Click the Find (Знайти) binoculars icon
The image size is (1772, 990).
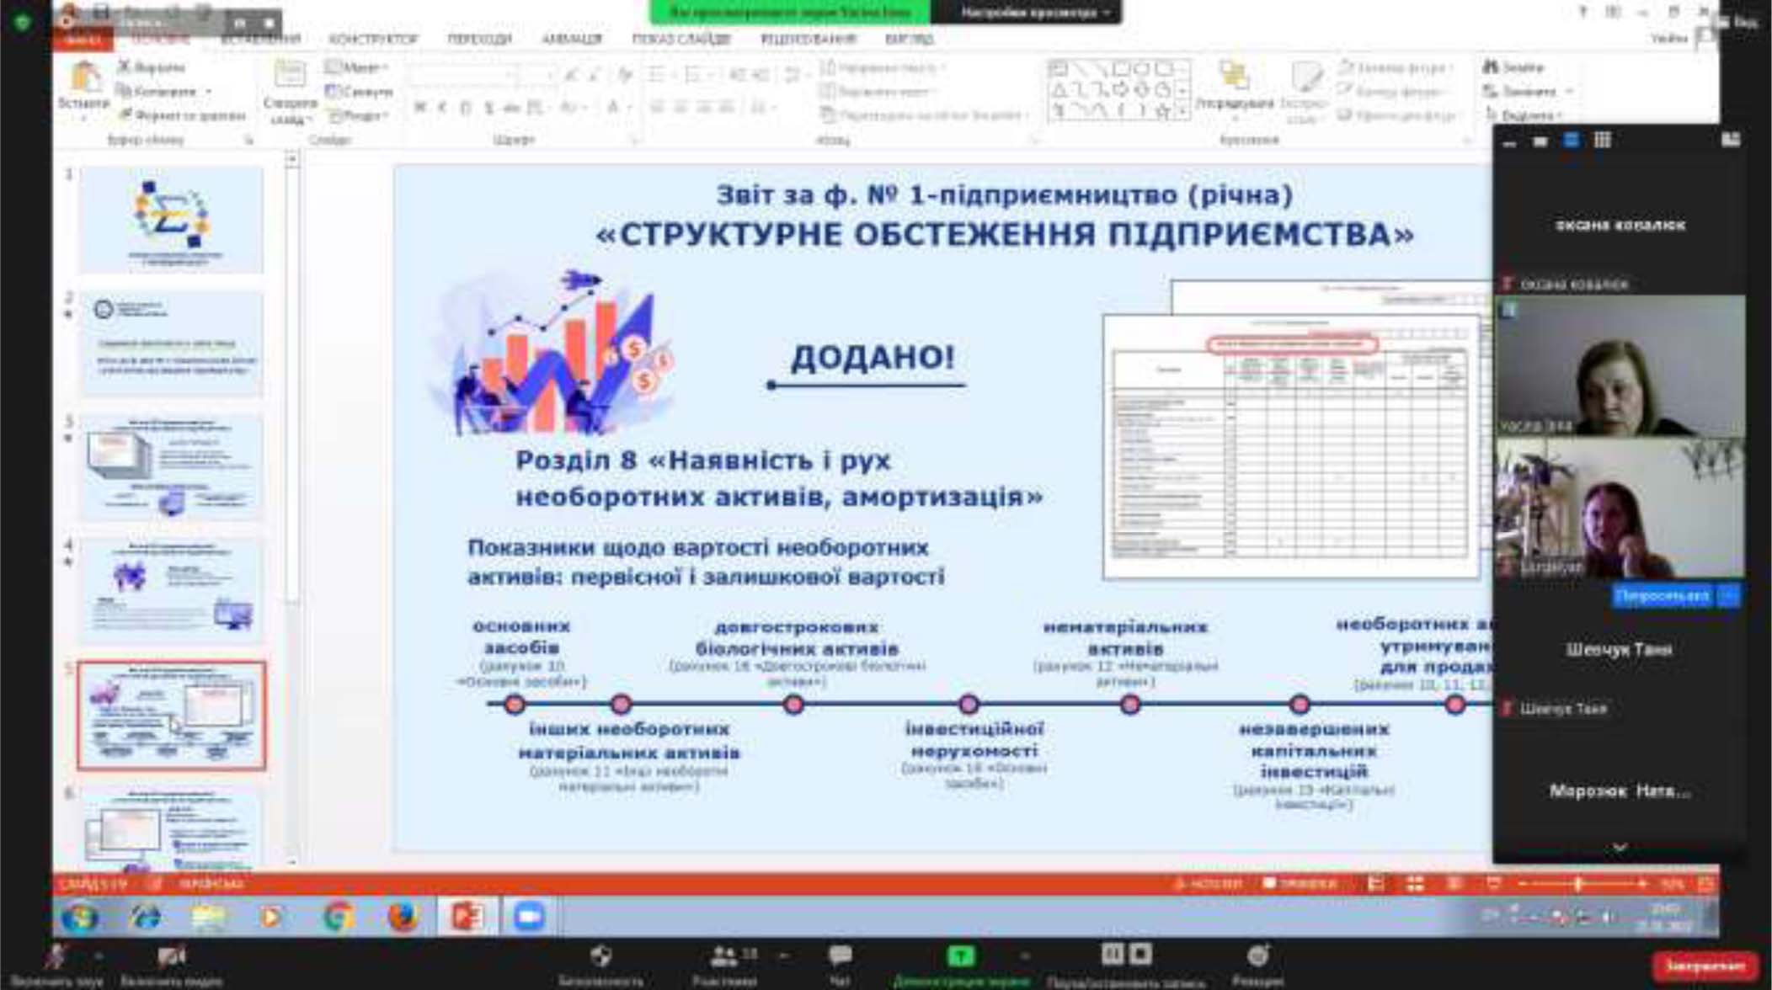[1491, 67]
